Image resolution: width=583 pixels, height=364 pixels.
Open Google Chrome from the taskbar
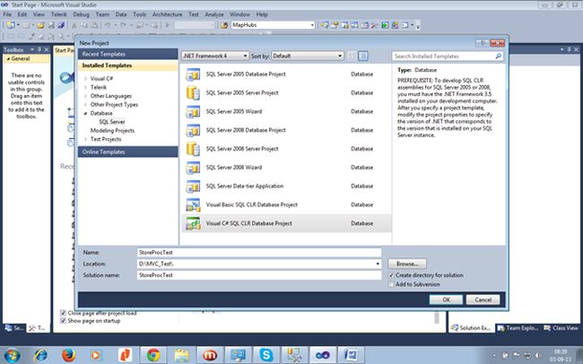click(x=153, y=355)
